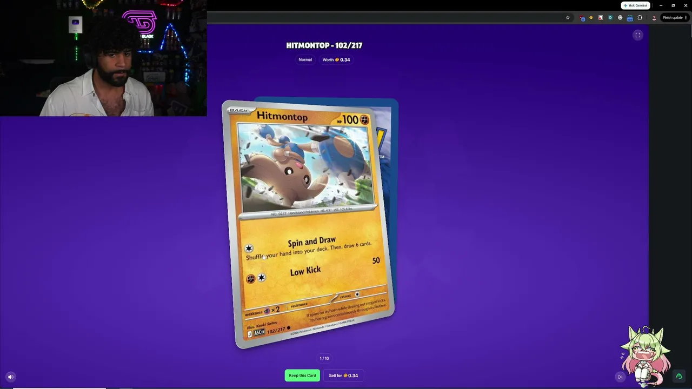Open the green chat support widget

tap(679, 376)
